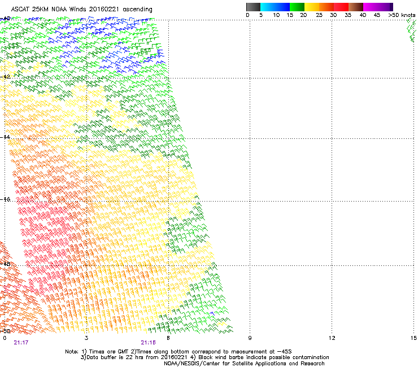Click the longitude axis label '9'
The height and width of the screenshot is (367, 418).
coord(250,338)
